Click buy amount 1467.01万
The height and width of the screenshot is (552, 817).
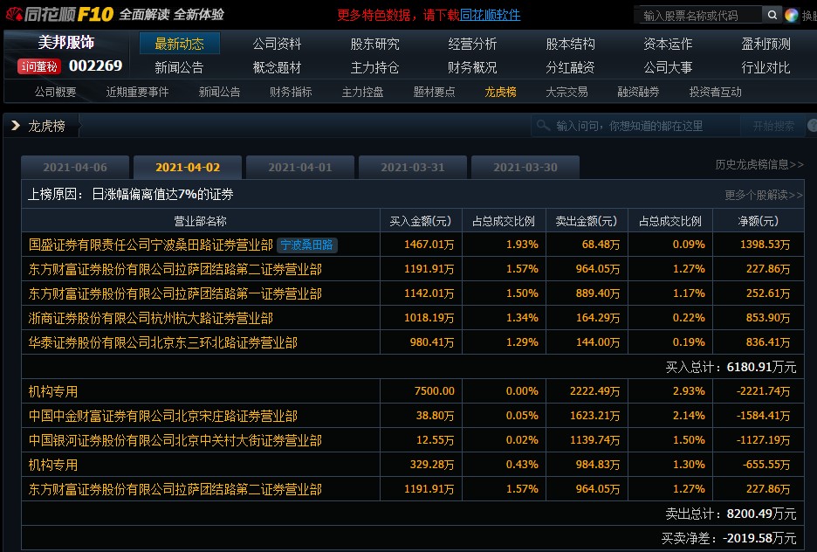[x=429, y=245]
